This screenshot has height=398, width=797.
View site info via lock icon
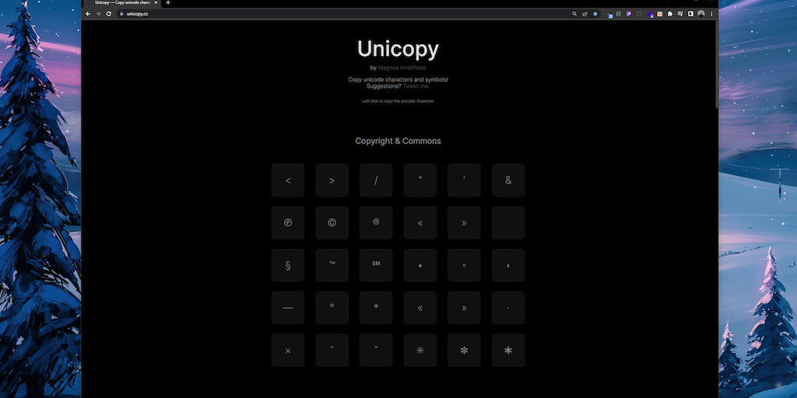point(121,14)
